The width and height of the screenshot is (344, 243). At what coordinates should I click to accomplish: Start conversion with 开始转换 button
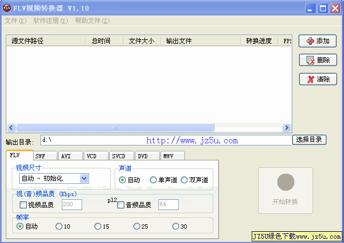(285, 190)
